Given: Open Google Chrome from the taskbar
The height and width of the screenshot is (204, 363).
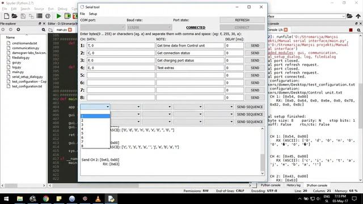Looking at the screenshot, I should [46, 199].
